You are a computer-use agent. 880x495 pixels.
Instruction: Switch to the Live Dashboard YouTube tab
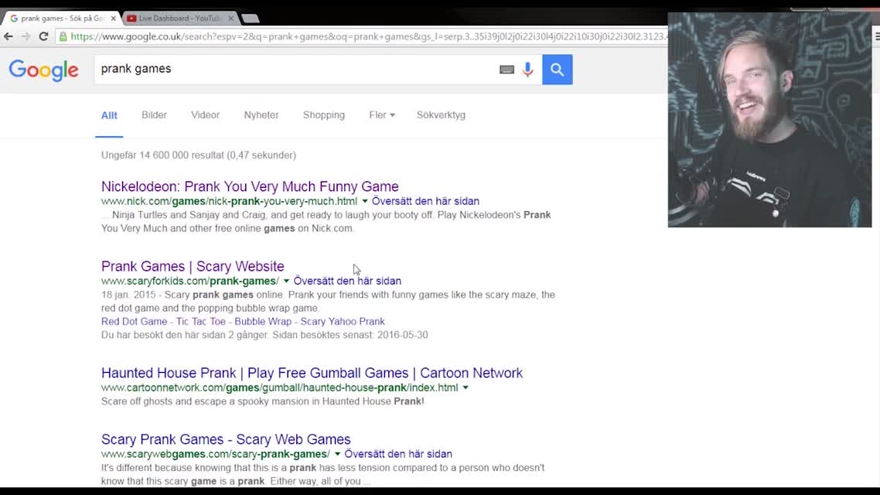click(179, 19)
